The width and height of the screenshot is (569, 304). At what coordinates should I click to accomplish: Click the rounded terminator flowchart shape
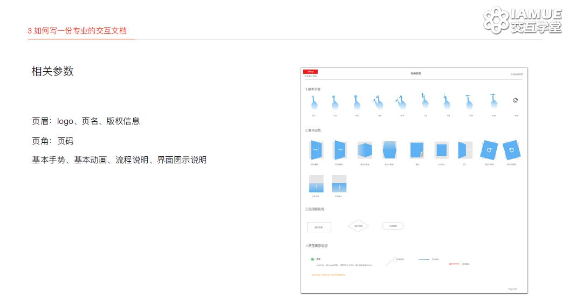[x=393, y=226]
